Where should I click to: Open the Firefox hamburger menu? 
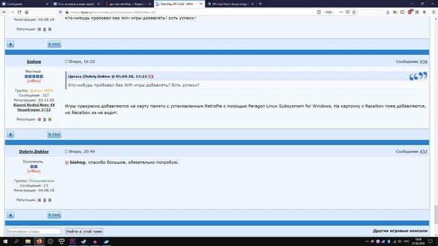(433, 12)
